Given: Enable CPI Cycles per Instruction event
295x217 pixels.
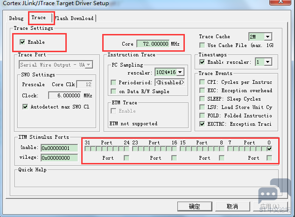Looking at the screenshot, I should 202,82.
